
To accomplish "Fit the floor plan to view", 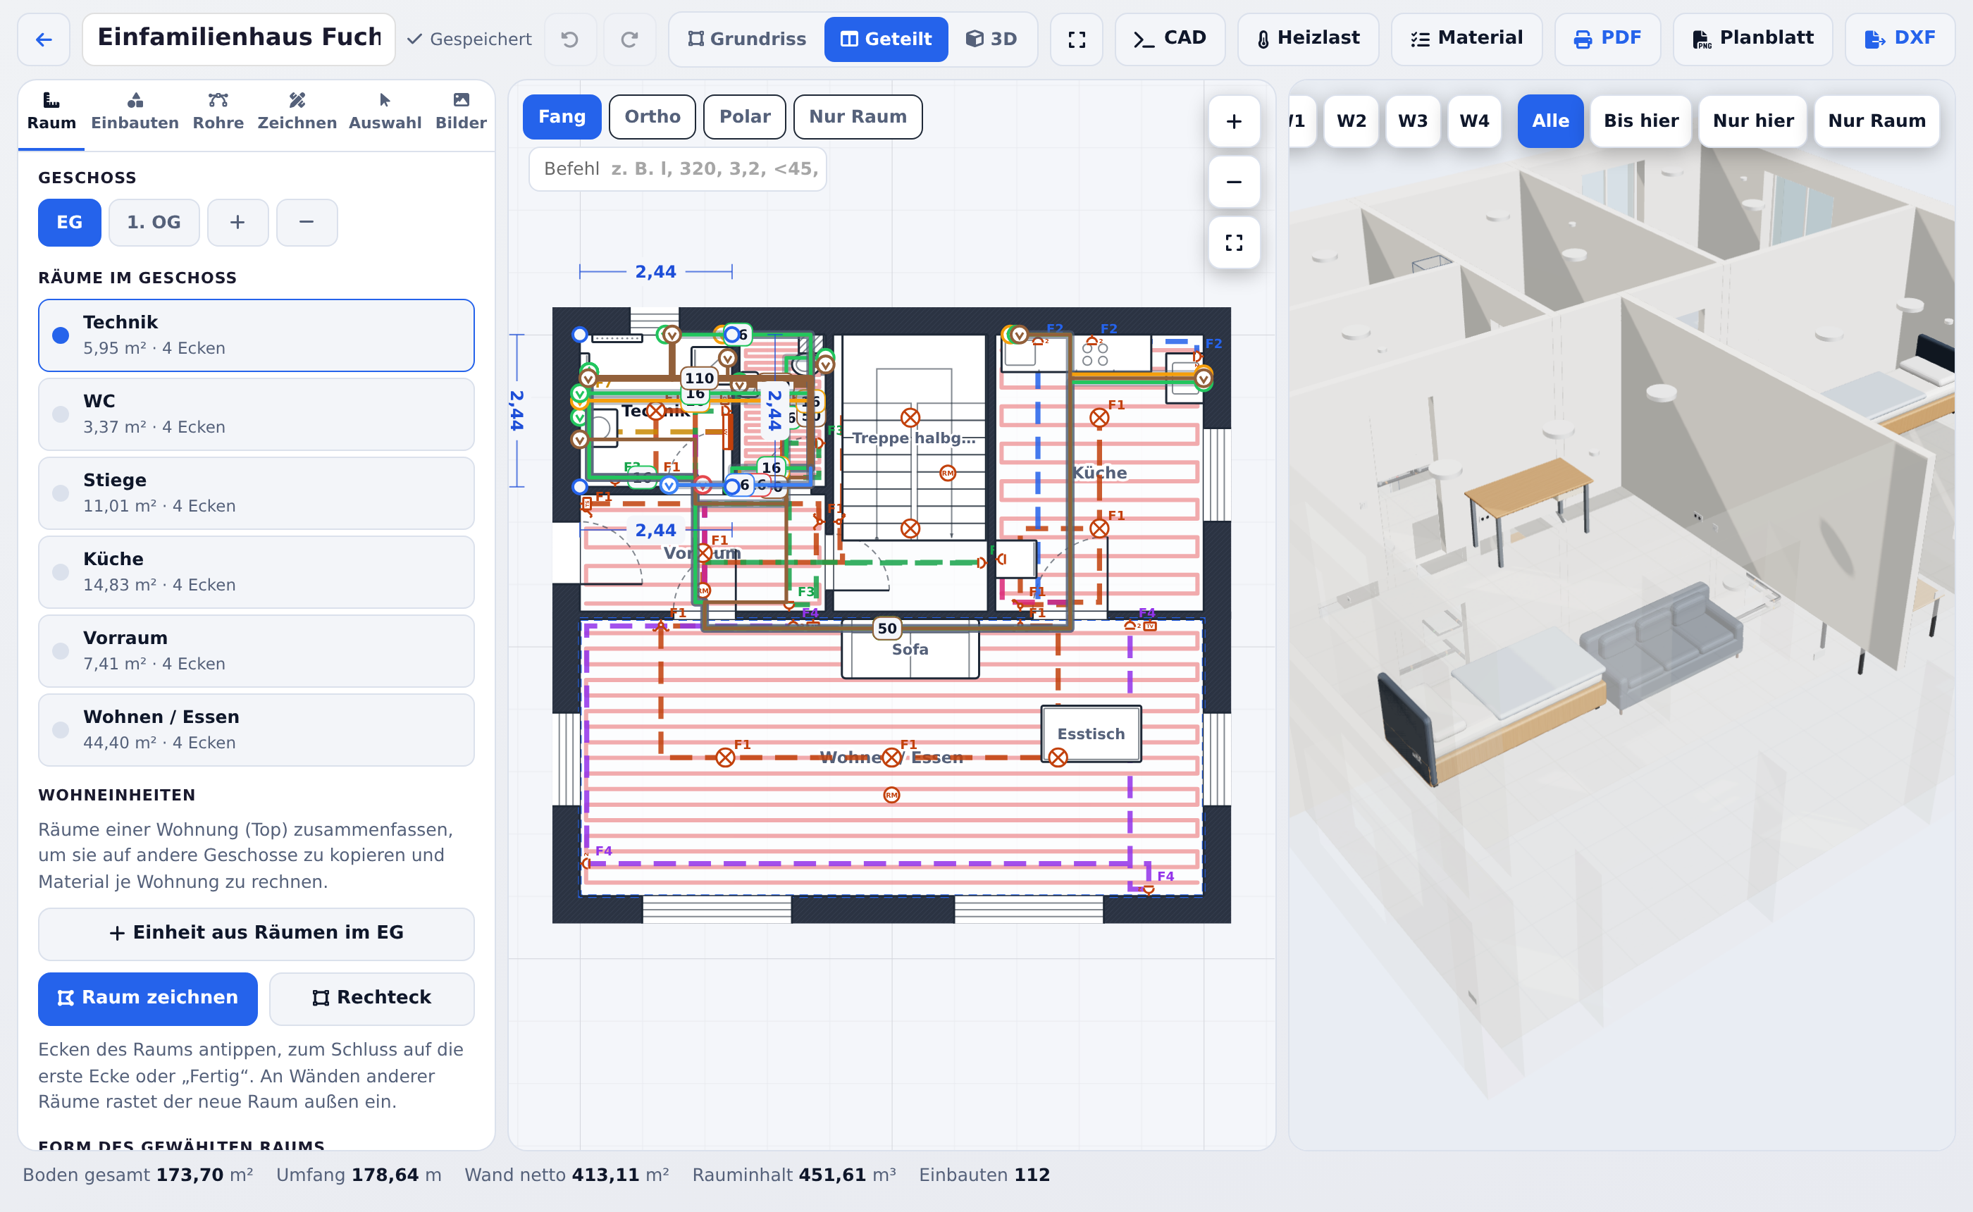I will (1233, 243).
